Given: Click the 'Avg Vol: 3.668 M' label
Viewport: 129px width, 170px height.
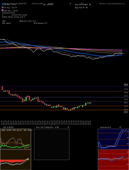Looking at the screenshot, I should tap(83, 5).
